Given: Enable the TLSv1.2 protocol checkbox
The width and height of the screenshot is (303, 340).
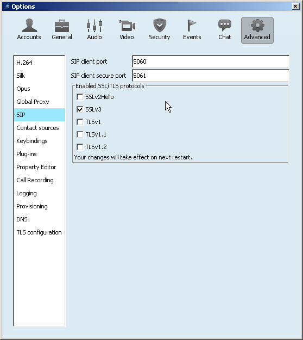Looking at the screenshot, I should point(80,147).
